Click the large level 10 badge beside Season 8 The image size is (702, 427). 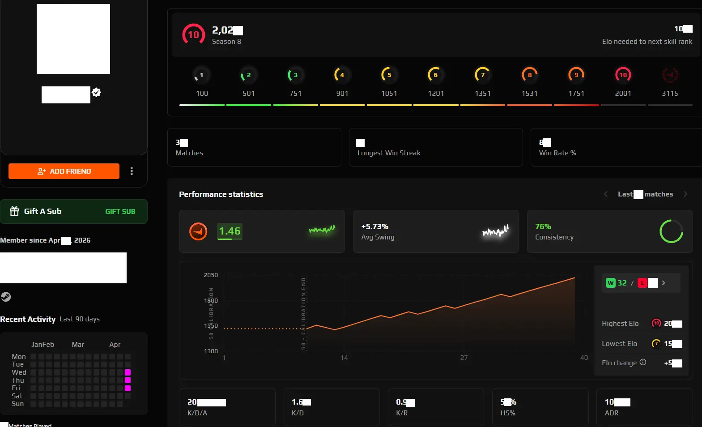193,34
